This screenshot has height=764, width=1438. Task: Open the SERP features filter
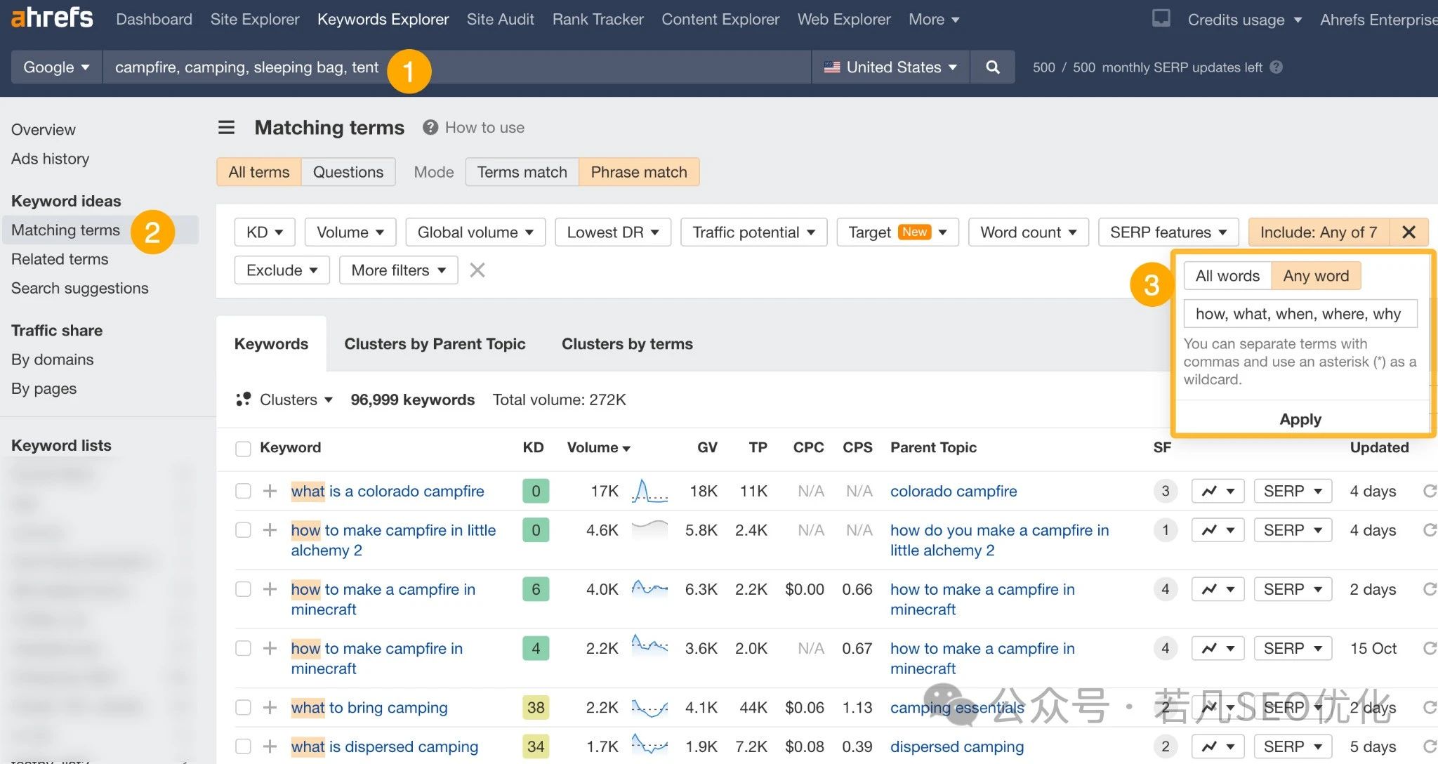click(x=1168, y=232)
